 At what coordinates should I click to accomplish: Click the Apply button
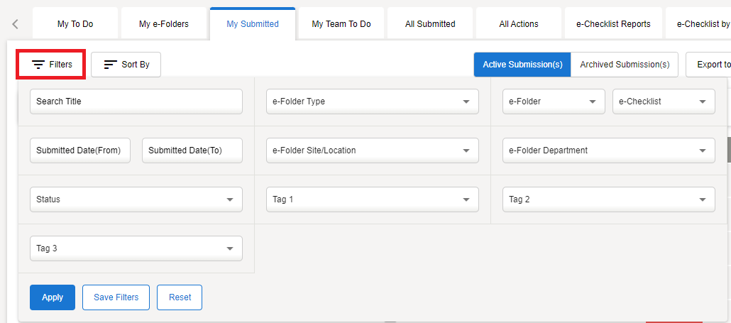[53, 297]
